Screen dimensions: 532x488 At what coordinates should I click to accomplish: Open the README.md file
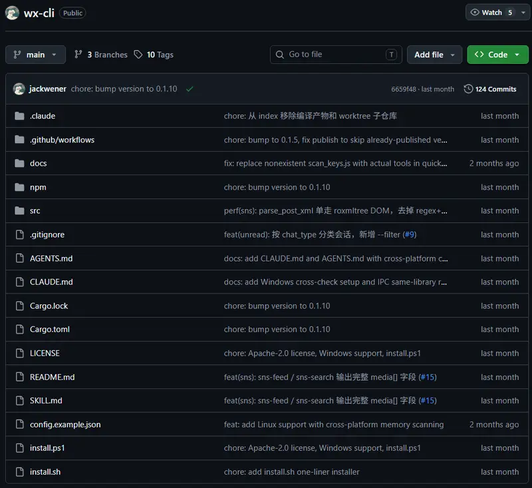click(x=53, y=377)
